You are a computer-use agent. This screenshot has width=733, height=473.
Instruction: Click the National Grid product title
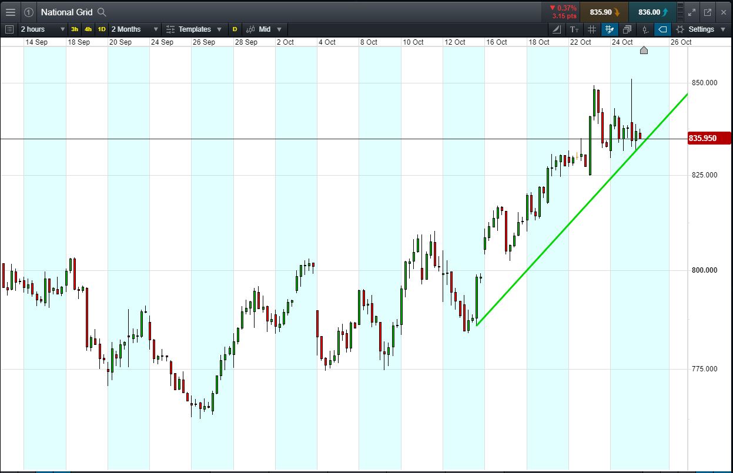click(x=66, y=12)
